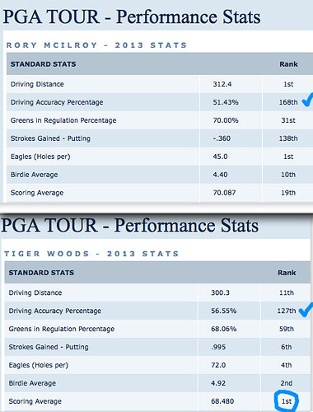Image resolution: width=313 pixels, height=412 pixels.
Task: Click McIlroy's Eagles (Holes per) label
Action: tap(40, 157)
